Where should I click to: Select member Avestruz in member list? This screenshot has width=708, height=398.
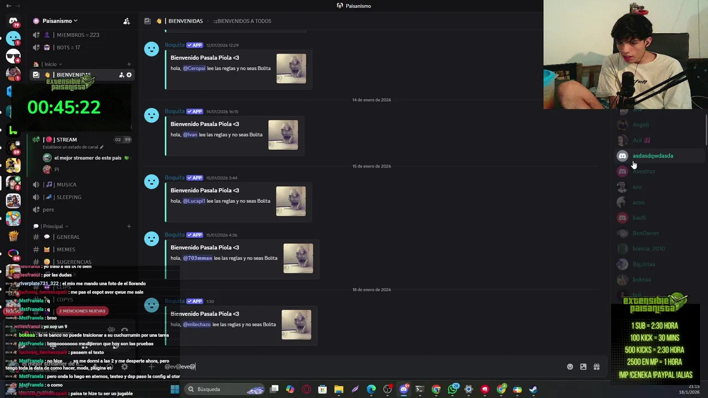point(658,171)
